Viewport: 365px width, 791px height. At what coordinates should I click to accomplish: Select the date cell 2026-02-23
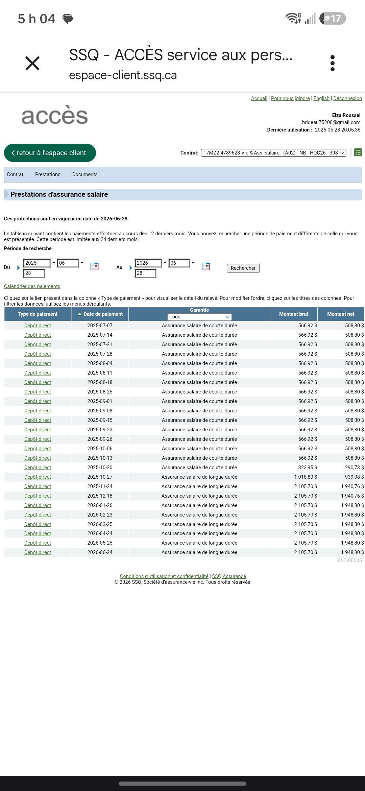click(x=100, y=515)
